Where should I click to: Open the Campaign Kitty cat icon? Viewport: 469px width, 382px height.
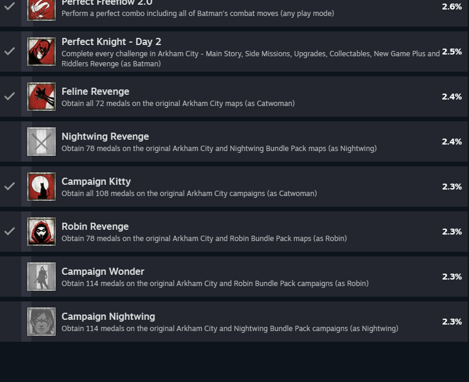[x=41, y=187]
